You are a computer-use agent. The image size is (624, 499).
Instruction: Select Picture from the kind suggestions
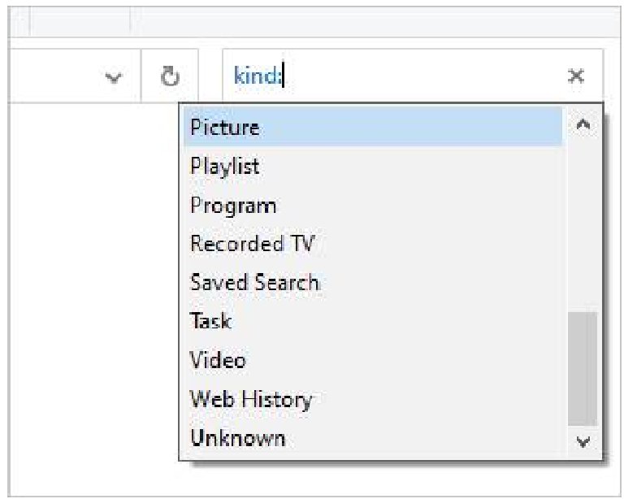(x=373, y=127)
